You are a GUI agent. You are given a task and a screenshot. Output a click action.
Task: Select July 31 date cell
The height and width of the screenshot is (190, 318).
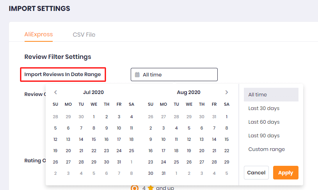pyautogui.click(x=119, y=162)
